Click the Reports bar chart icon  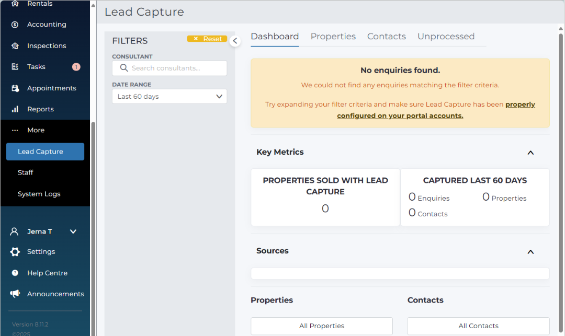point(15,109)
